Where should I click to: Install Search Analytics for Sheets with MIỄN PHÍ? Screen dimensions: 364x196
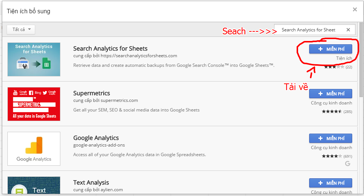(331, 49)
